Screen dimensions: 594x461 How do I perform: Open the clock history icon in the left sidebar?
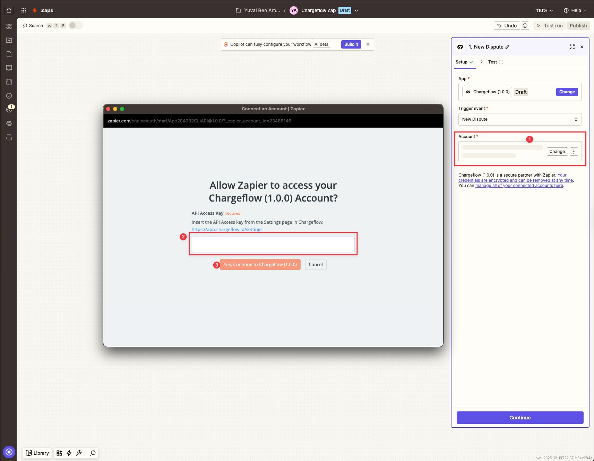coord(9,96)
